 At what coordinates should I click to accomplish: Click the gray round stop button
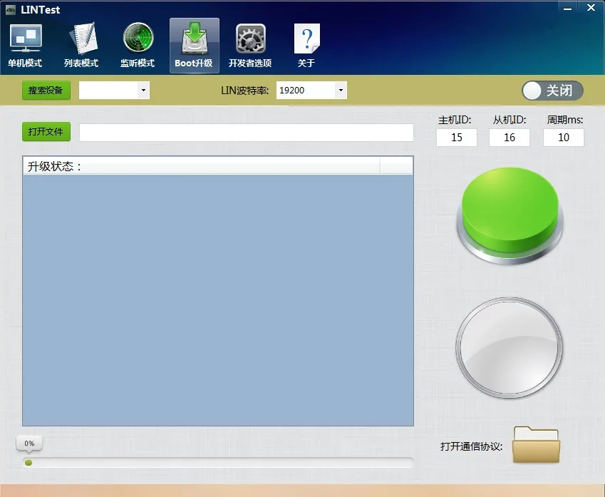click(509, 347)
